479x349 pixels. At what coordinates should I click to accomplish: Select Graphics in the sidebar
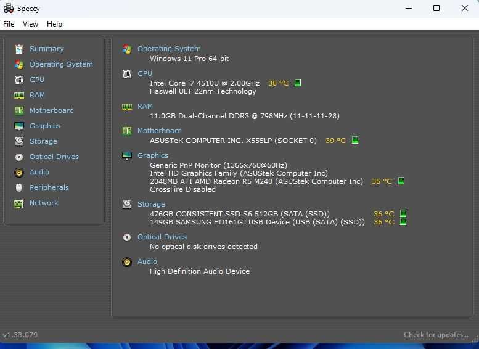(45, 126)
